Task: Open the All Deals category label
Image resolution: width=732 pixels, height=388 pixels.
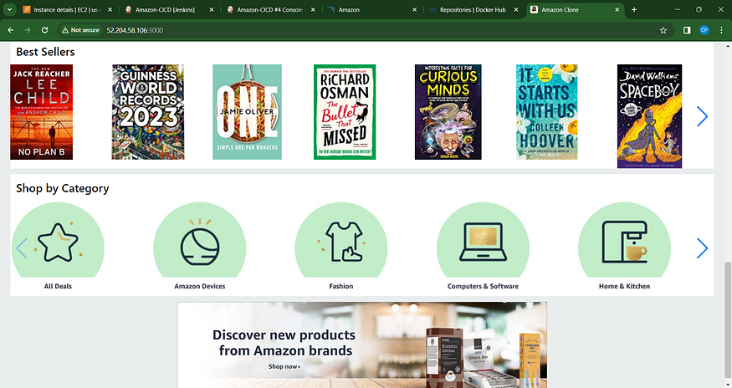Action: pos(58,286)
